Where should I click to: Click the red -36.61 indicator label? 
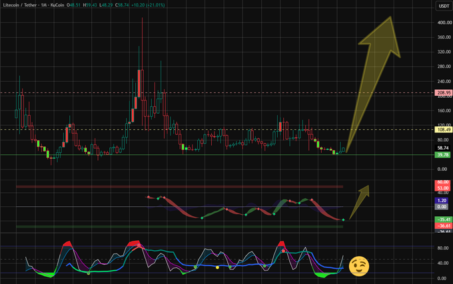[x=443, y=225]
